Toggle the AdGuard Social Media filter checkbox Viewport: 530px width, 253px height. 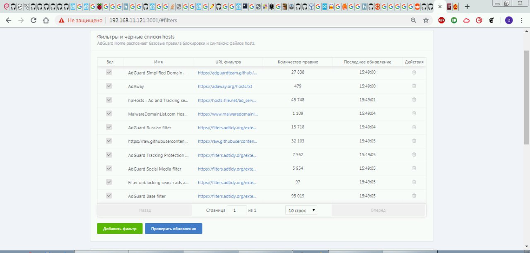(x=109, y=168)
